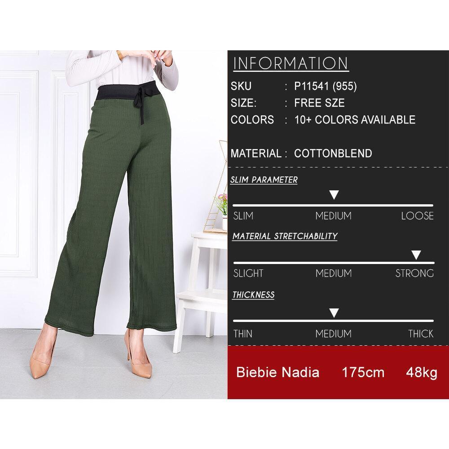Click the STRONG stretchability label
This screenshot has width=449, height=449.
[x=414, y=273]
